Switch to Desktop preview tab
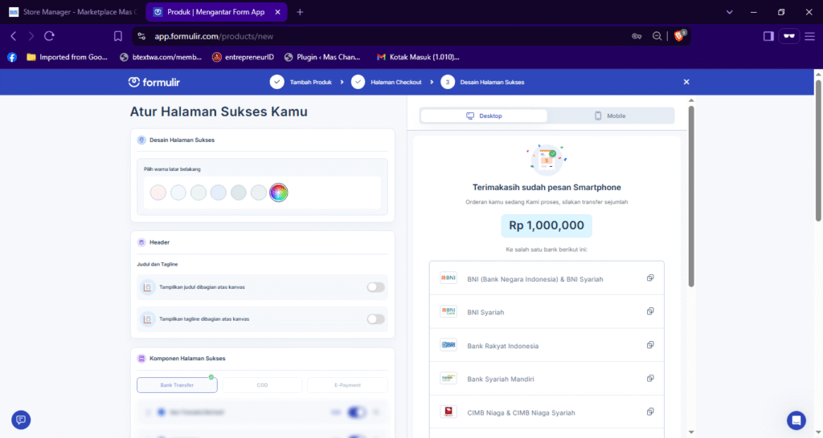The image size is (823, 438). tap(484, 116)
